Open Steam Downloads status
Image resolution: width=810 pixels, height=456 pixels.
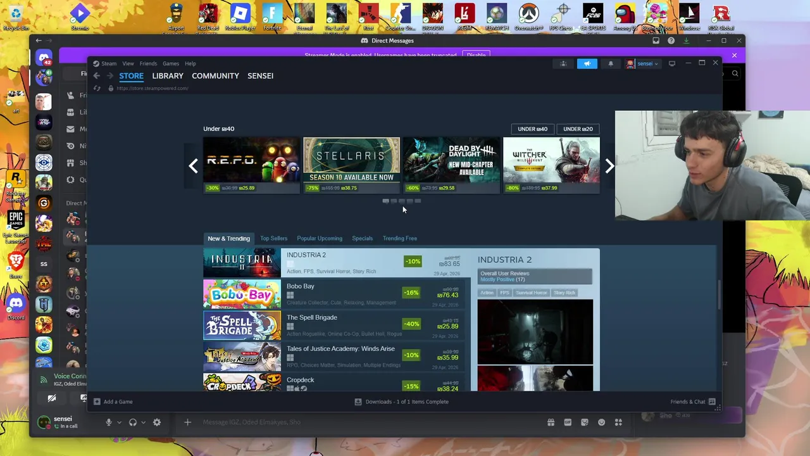point(402,402)
